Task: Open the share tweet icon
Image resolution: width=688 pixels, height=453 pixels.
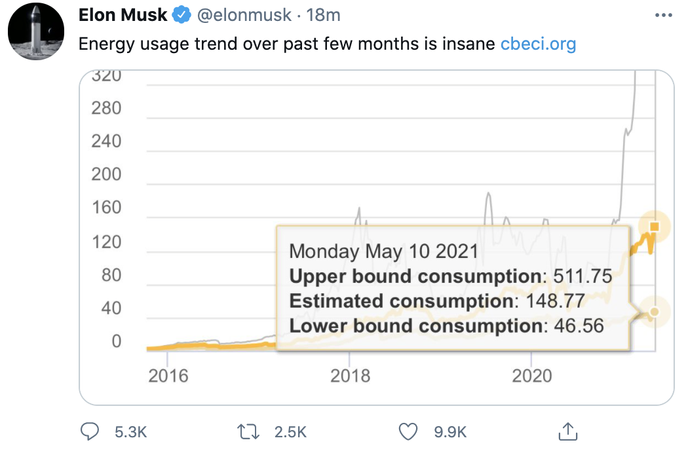Action: click(x=567, y=431)
